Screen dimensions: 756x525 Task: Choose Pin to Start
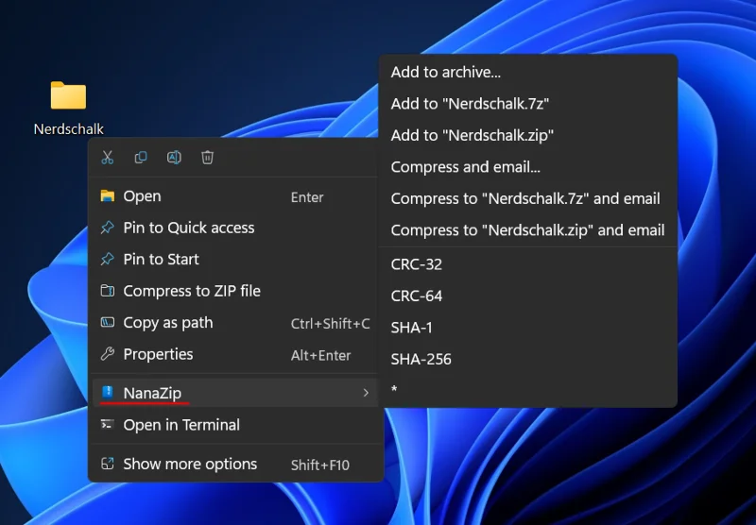(x=234, y=259)
